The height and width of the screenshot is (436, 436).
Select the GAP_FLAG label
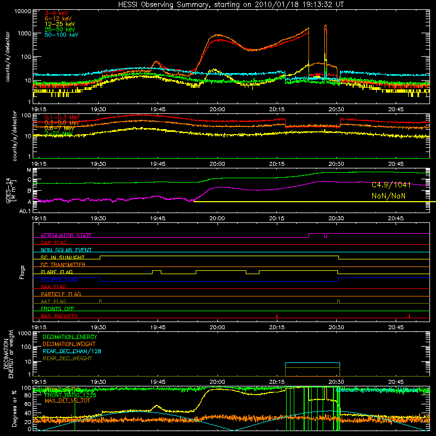pos(53,243)
